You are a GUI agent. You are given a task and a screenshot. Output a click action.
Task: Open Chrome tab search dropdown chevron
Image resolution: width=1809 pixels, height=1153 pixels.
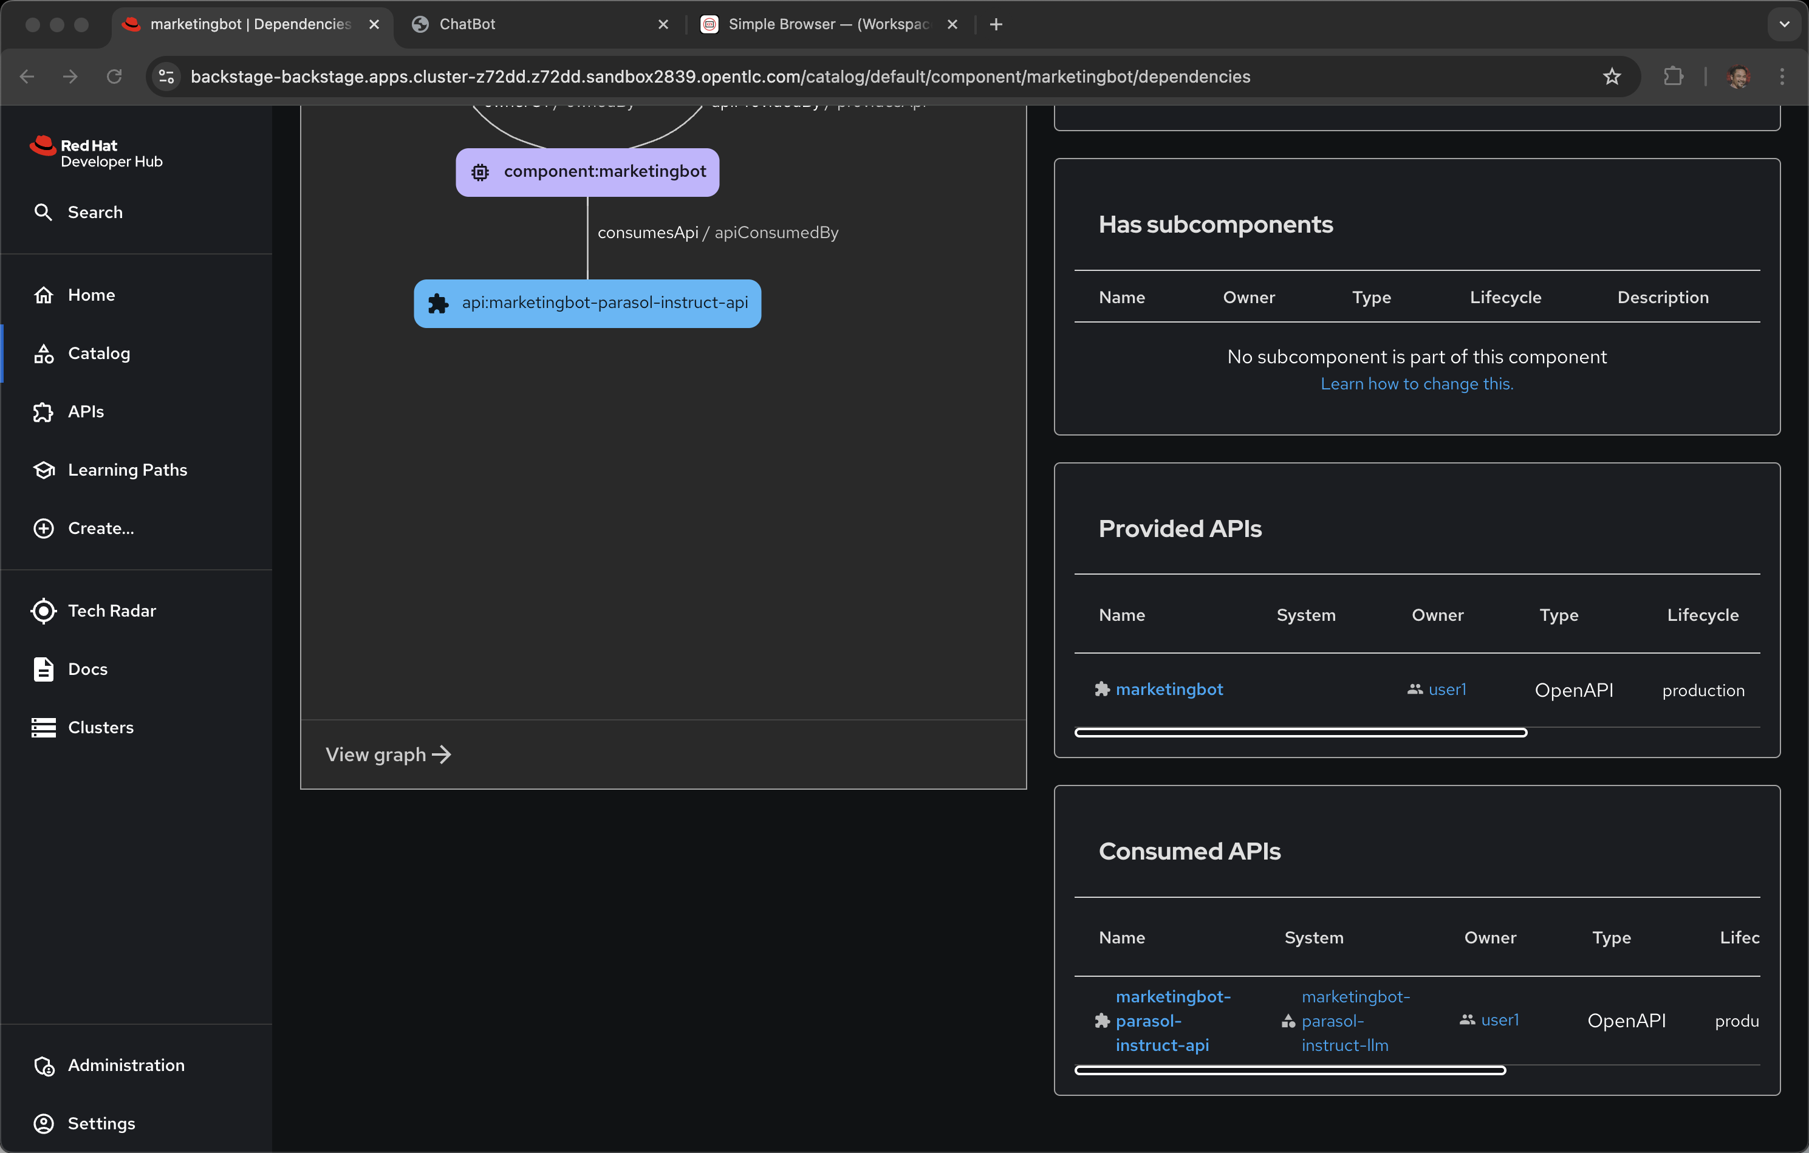pos(1784,24)
